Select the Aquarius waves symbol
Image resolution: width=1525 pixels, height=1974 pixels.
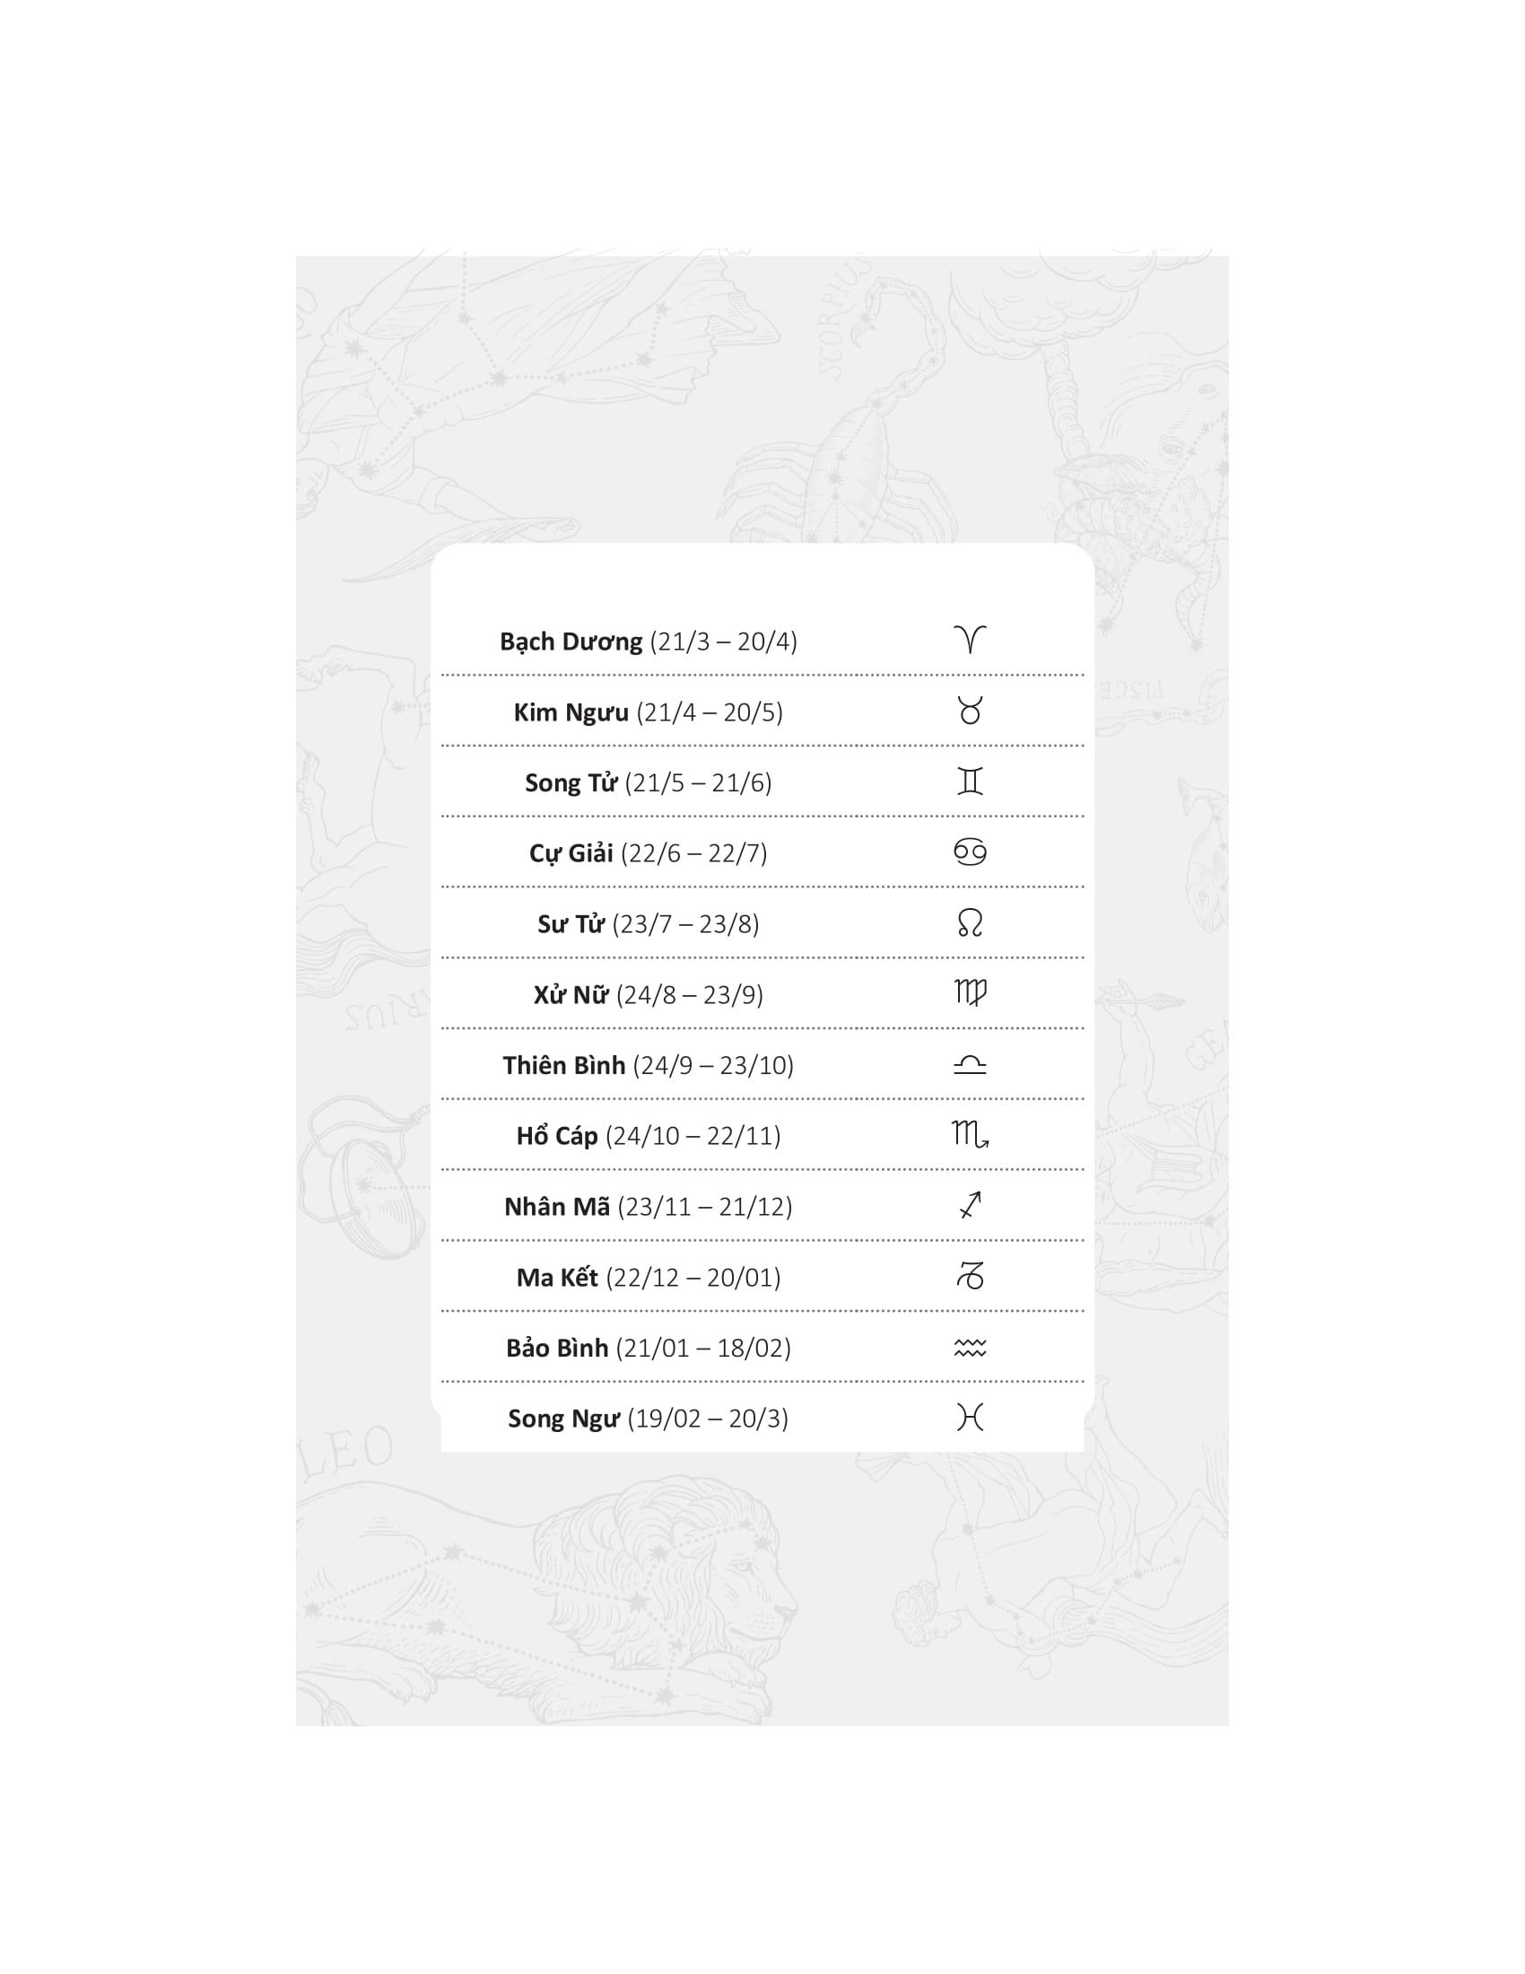click(970, 1348)
